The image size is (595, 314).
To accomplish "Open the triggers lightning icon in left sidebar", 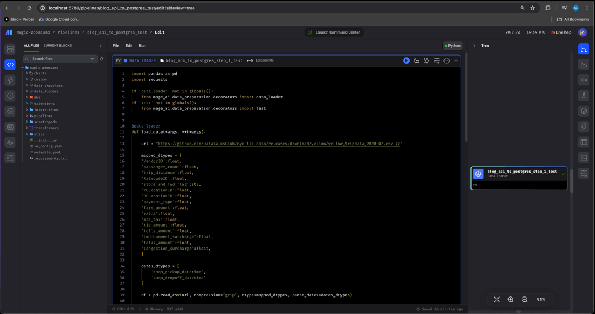I will tap(10, 80).
